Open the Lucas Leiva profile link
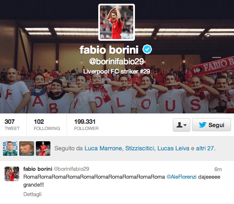Viewport: 234px width, 204px height. (x=173, y=148)
